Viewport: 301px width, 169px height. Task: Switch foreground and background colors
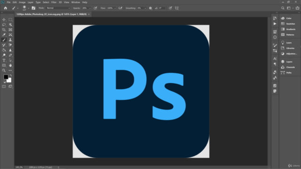tap(10, 76)
